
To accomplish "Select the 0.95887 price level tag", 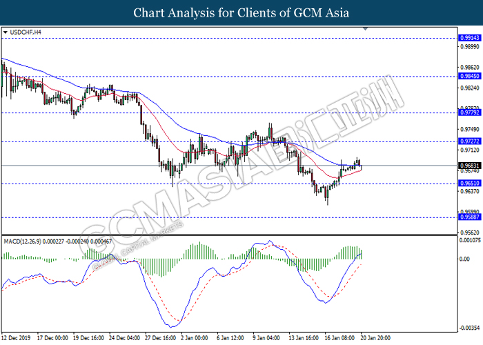I will (469, 217).
